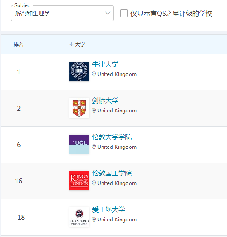Click United Kingdom text under 牛津大学
The width and height of the screenshot is (227, 237).
117,74
